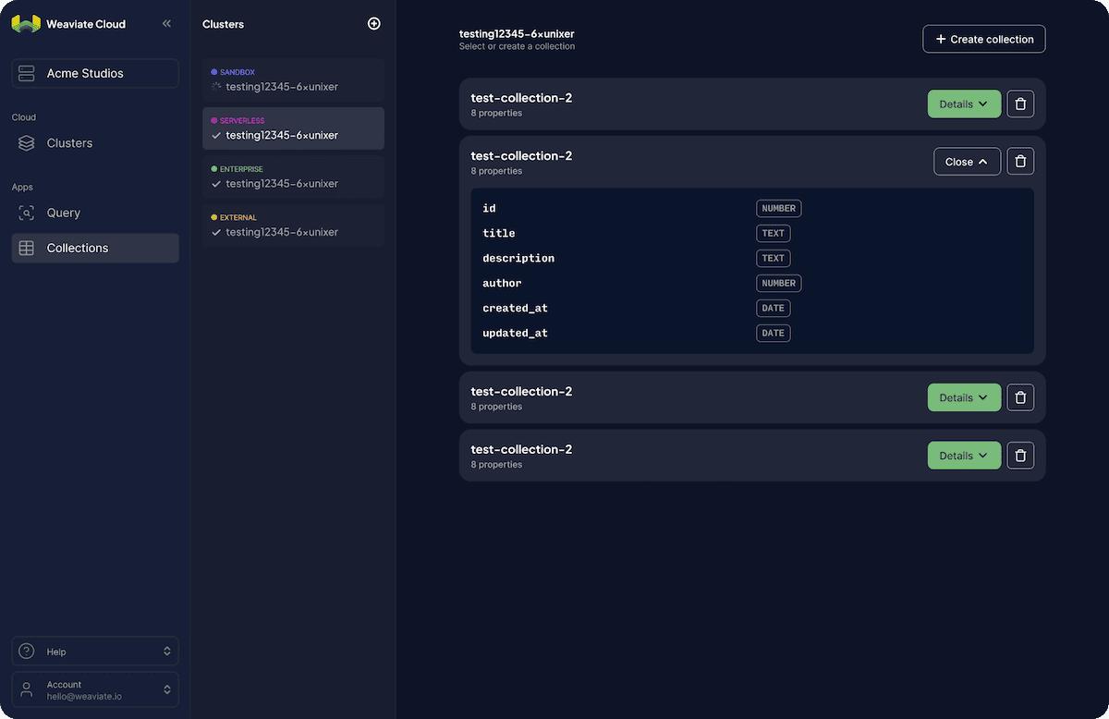Click the Help question mark icon
The height and width of the screenshot is (719, 1109).
pos(25,651)
